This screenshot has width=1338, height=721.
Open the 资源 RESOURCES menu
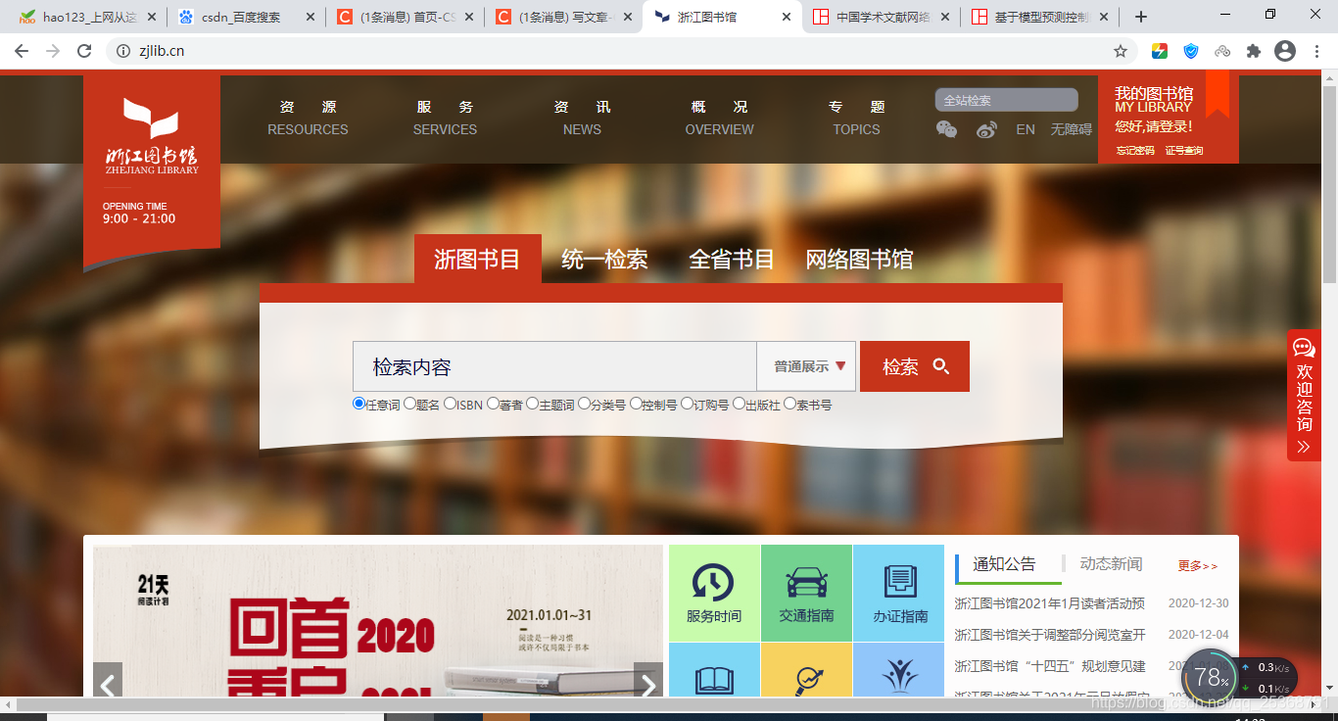point(308,118)
